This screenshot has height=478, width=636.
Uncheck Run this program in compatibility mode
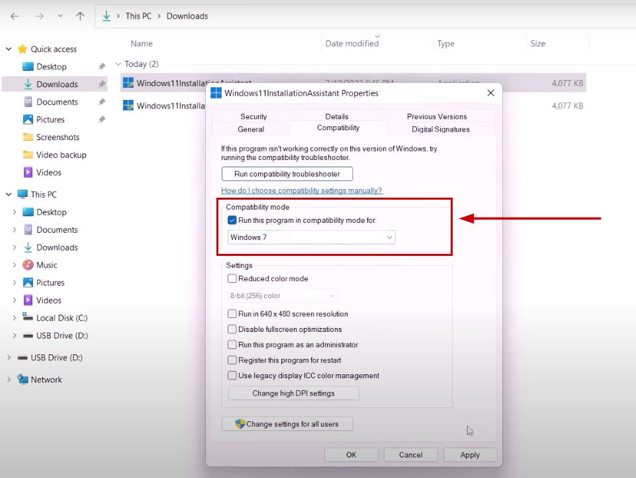(x=232, y=220)
